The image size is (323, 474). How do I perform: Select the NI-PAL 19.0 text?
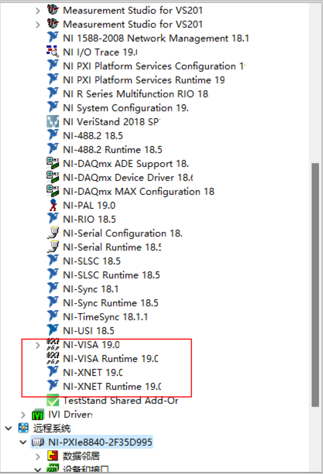click(89, 205)
